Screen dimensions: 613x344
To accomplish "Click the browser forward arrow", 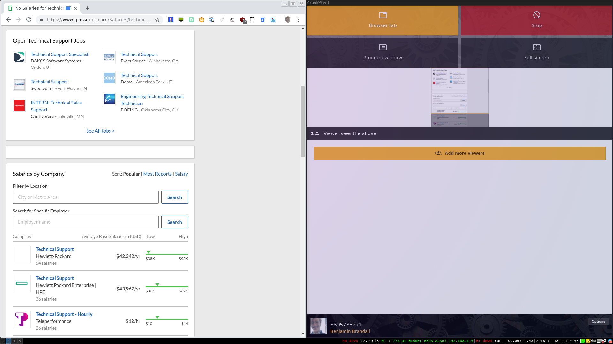I will (19, 20).
